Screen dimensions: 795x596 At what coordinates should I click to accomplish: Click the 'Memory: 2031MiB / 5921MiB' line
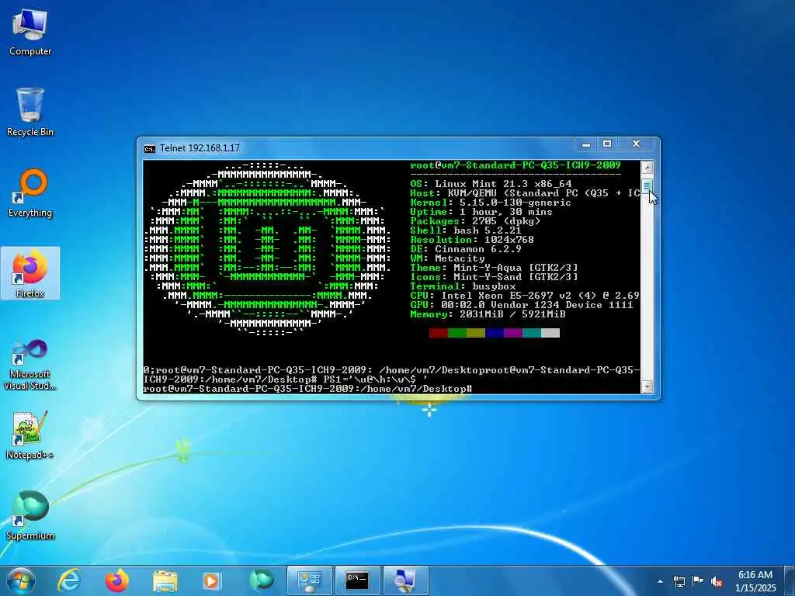coord(488,314)
